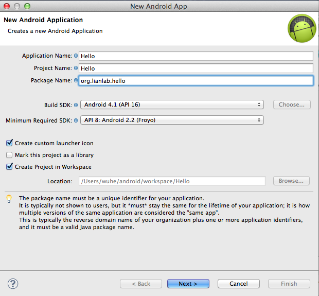This screenshot has height=296, width=319.
Task: Uncheck Create custom launcher icon
Action: pyautogui.click(x=9, y=143)
